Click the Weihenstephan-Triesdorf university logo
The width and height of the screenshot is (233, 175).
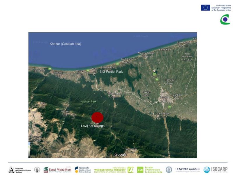[x=114, y=170]
